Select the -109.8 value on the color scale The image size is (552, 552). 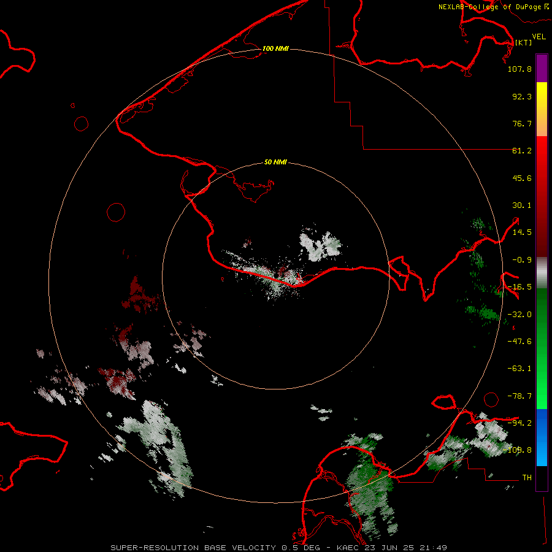point(518,450)
